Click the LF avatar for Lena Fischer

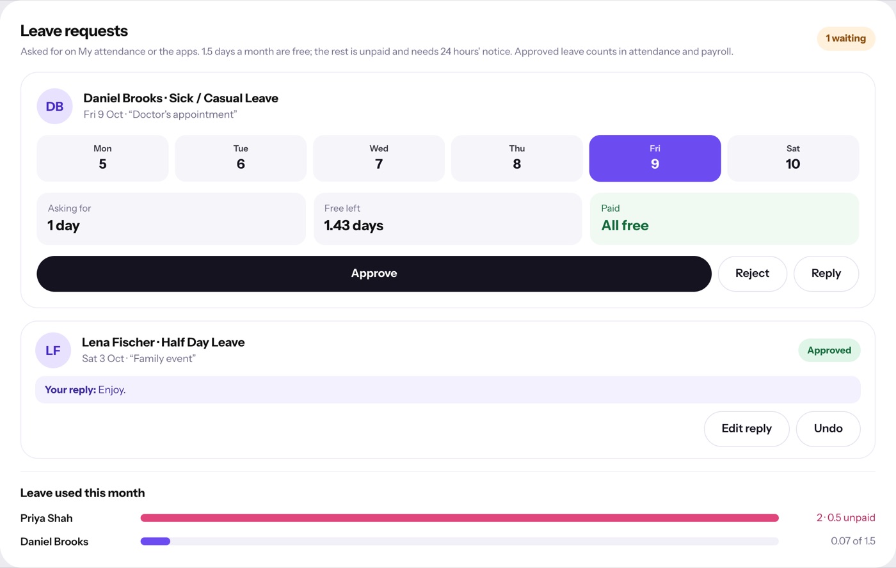(53, 351)
